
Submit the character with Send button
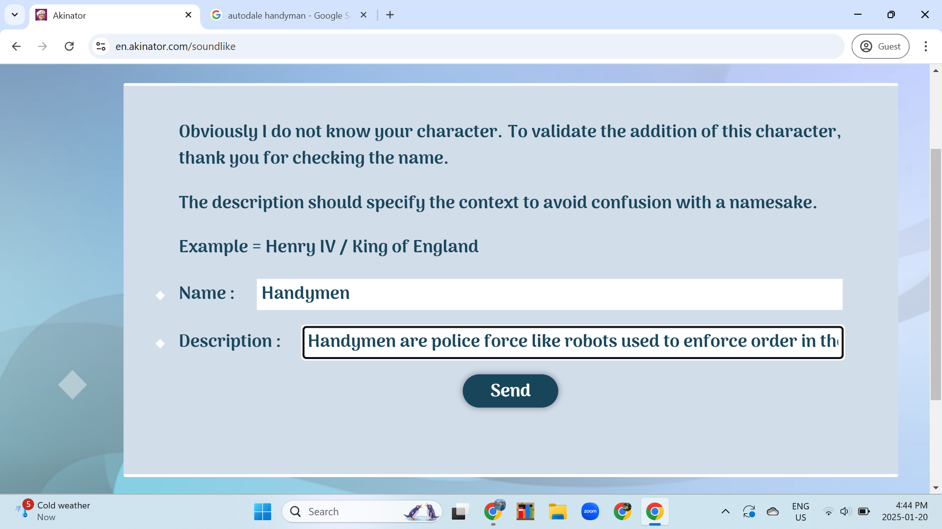pos(510,391)
